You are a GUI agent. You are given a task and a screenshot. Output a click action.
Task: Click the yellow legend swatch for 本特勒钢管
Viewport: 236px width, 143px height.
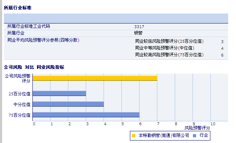coord(133,136)
